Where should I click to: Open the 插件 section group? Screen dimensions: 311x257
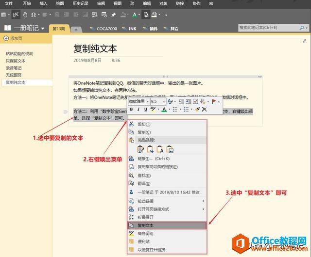pos(150,29)
